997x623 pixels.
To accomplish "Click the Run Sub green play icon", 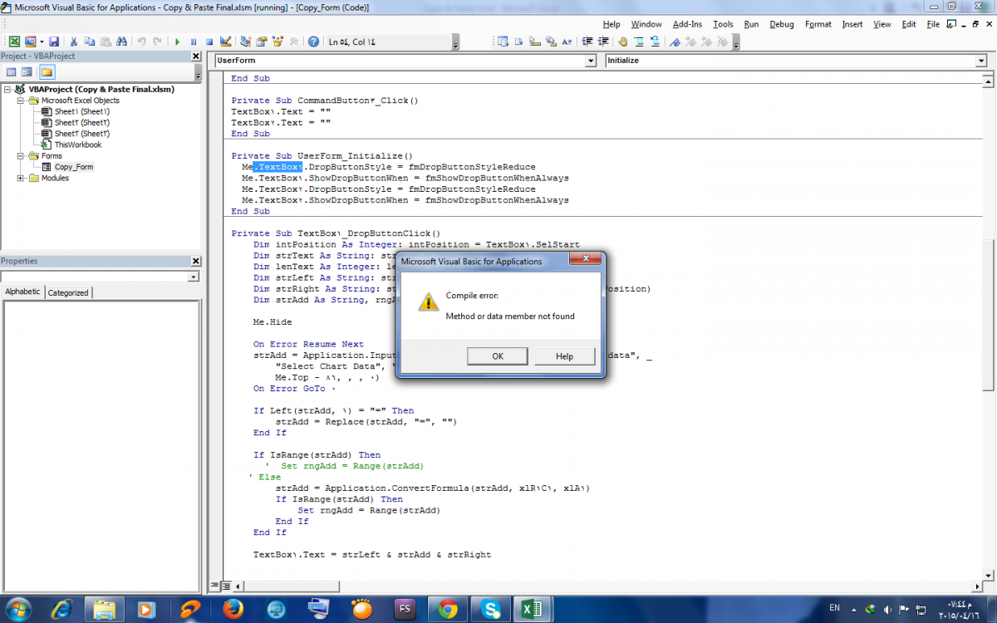I will pyautogui.click(x=177, y=41).
